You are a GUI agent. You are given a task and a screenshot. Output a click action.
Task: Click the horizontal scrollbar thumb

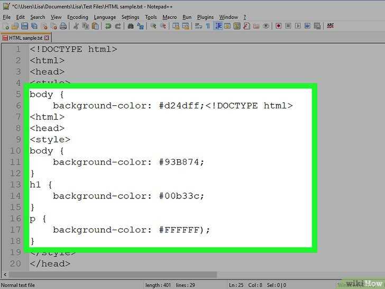coord(113,274)
